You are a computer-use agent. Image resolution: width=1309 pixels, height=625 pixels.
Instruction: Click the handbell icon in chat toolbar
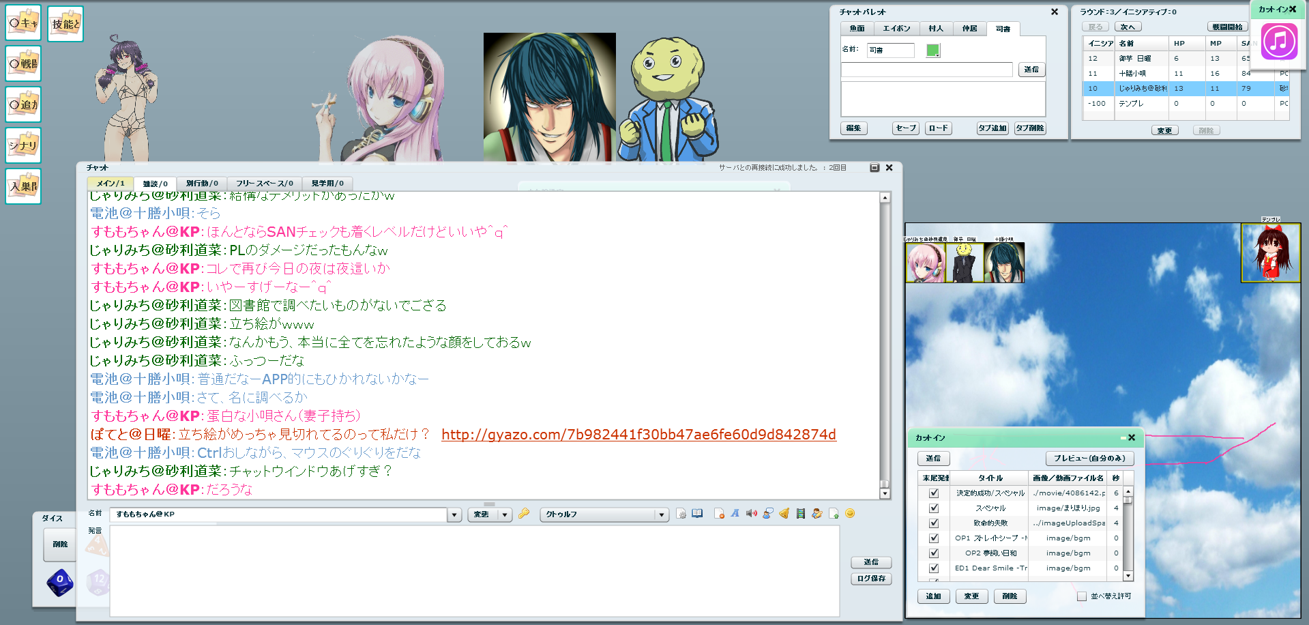[x=784, y=514]
